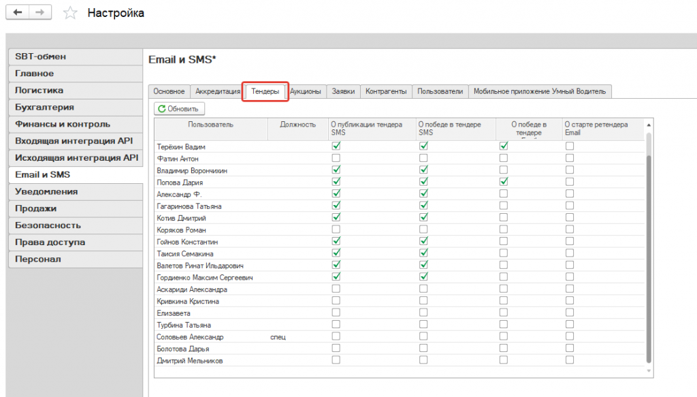Image resolution: width=697 pixels, height=397 pixels.
Task: Switch to the Пользователи tab
Action: point(440,91)
